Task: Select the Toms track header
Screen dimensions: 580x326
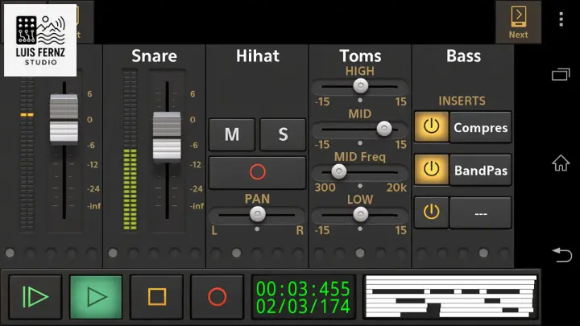Action: coord(360,56)
